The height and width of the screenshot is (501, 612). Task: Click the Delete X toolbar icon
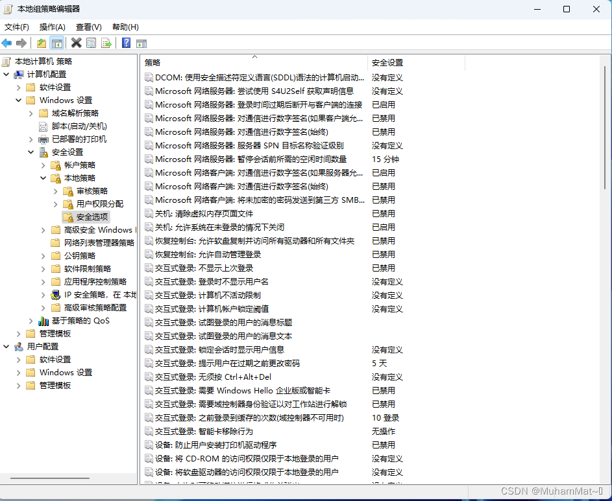(76, 43)
